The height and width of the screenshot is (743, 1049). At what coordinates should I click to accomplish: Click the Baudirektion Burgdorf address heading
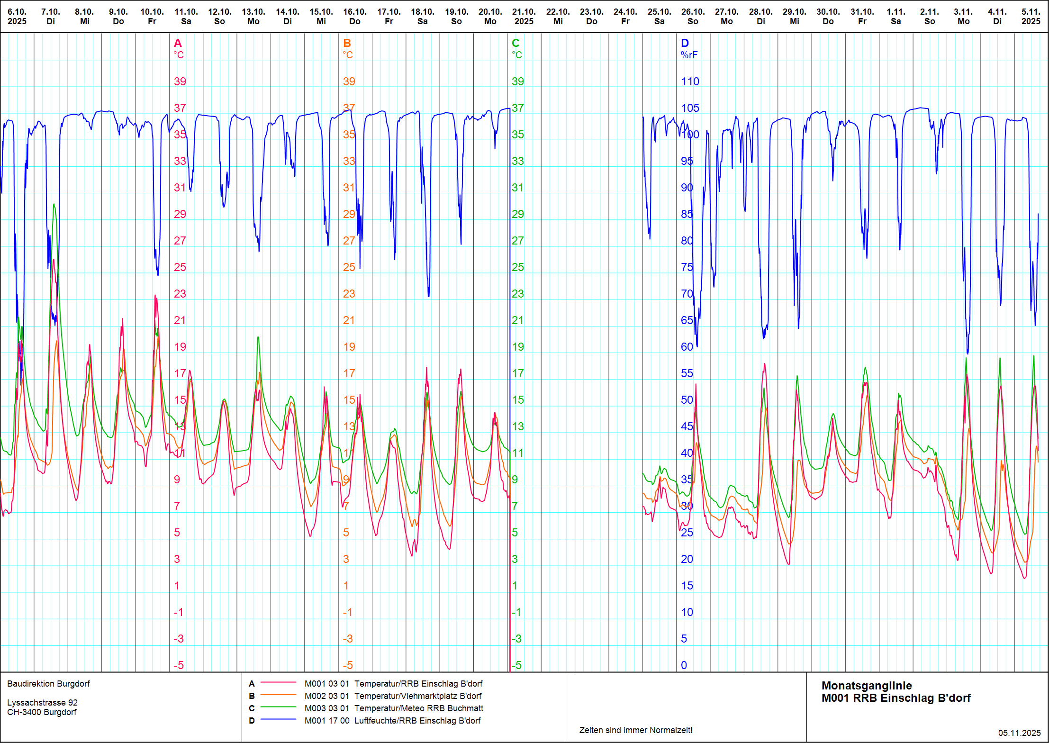tap(48, 683)
